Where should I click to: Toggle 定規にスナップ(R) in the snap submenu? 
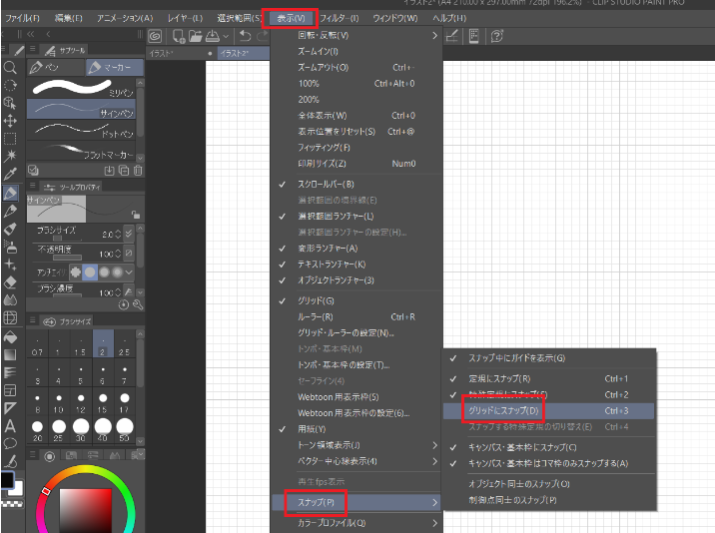[499, 378]
